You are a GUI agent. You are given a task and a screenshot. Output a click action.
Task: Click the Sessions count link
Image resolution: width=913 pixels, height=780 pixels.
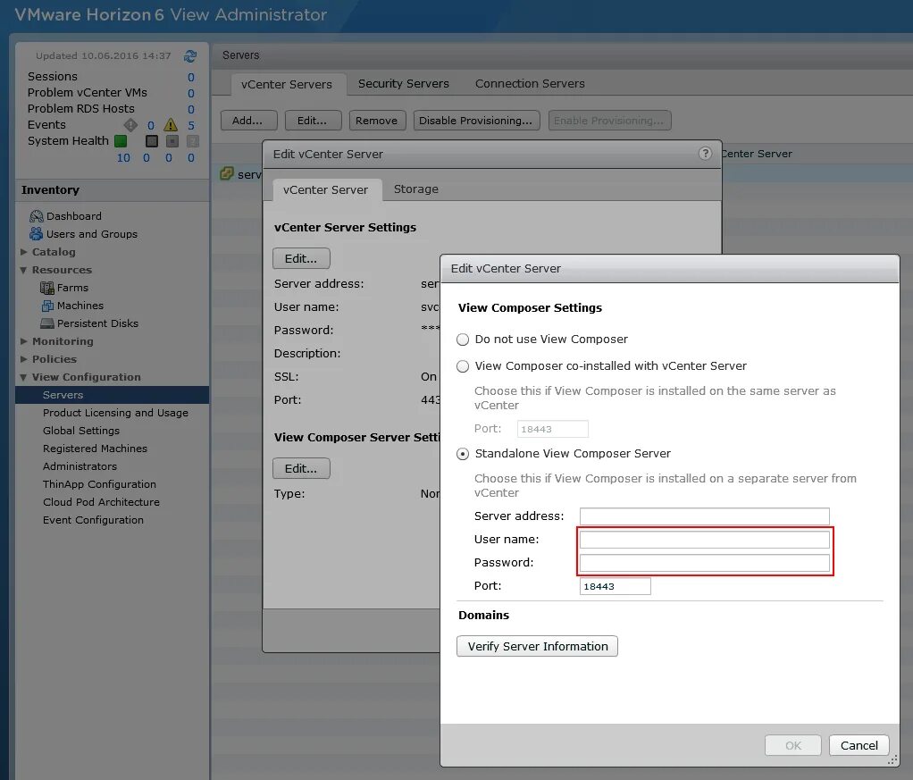point(191,78)
